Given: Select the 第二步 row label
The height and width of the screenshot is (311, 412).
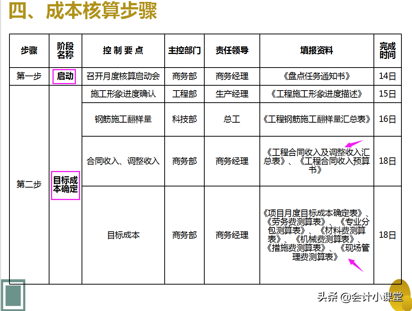Looking at the screenshot, I should [x=29, y=185].
